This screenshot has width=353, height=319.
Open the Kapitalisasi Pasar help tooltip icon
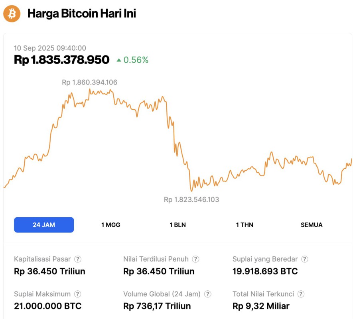(78, 259)
